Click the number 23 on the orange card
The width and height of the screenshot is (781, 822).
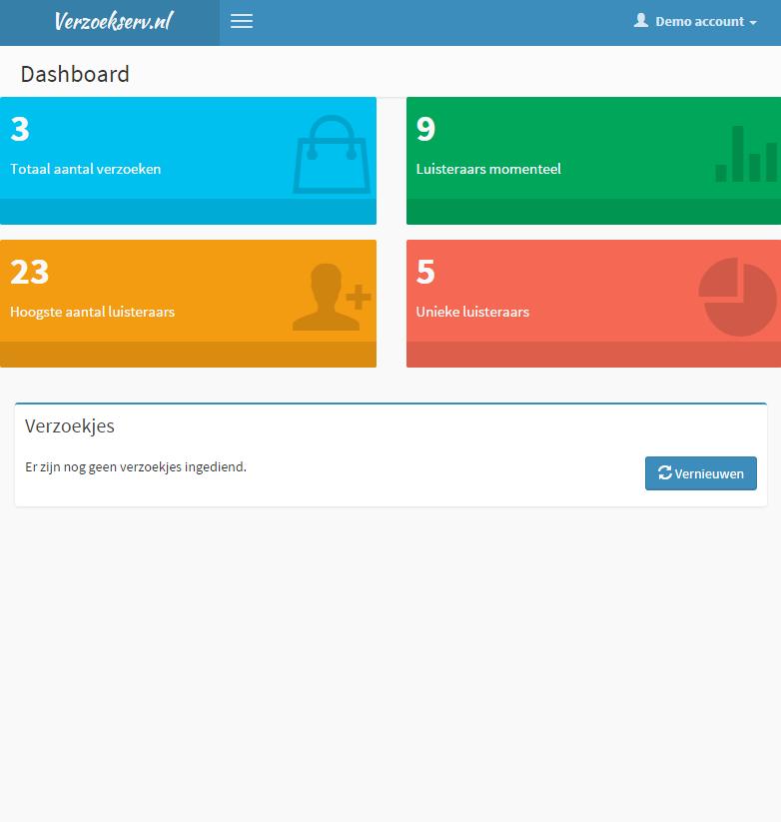(29, 272)
